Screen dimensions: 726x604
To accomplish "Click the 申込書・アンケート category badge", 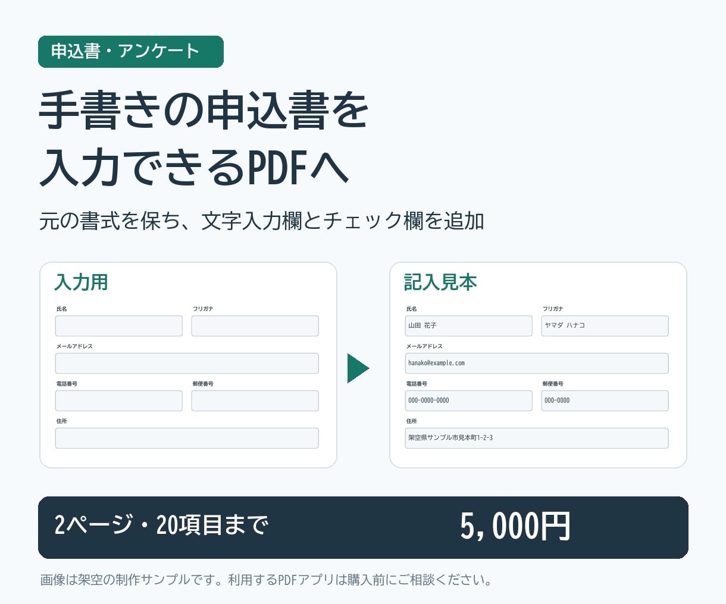I will [x=131, y=52].
